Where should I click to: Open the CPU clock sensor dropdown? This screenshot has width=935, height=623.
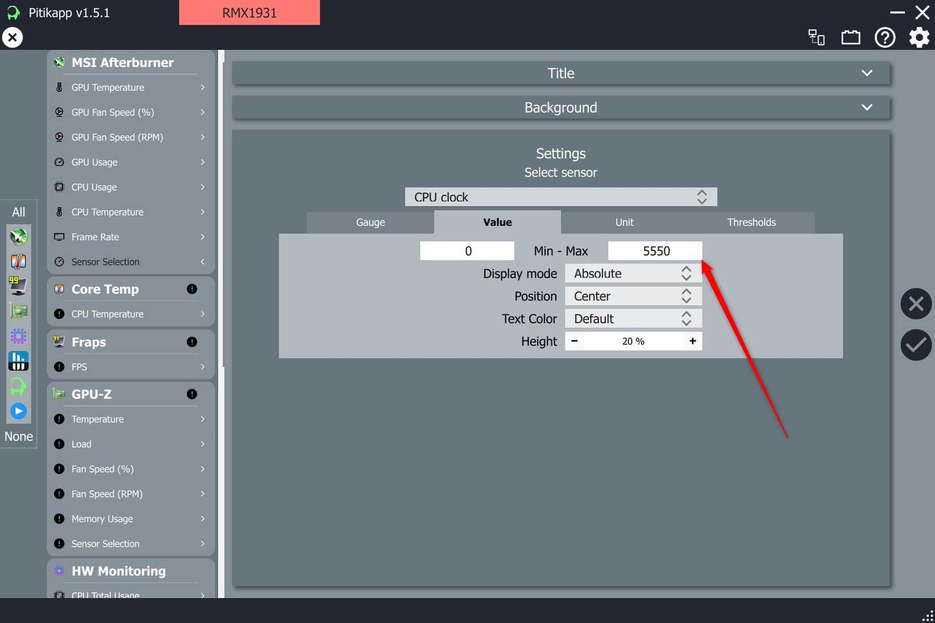coord(561,197)
